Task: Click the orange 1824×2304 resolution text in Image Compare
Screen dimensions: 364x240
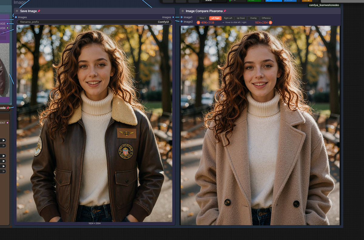Action: click(261, 22)
